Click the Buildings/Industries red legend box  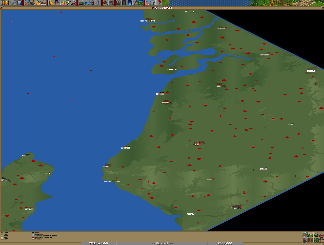click(x=33, y=237)
